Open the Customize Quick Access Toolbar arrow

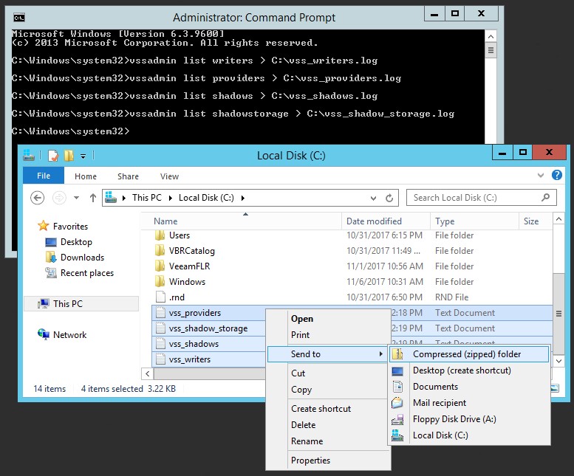[x=83, y=156]
